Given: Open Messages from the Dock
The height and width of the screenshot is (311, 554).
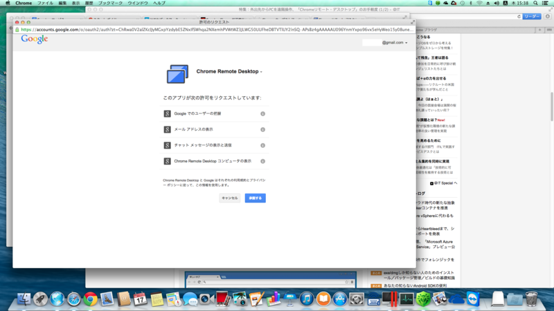Looking at the screenshot, I should [190, 299].
